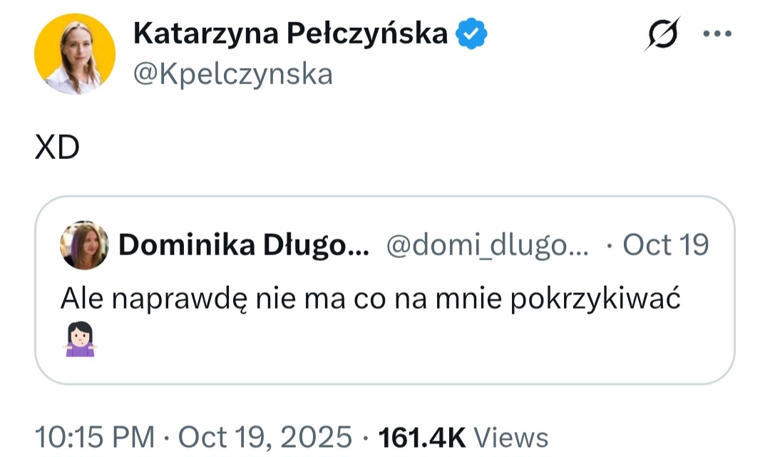This screenshot has width=770, height=457.
Task: Click the XD tweet text
Action: (x=57, y=149)
